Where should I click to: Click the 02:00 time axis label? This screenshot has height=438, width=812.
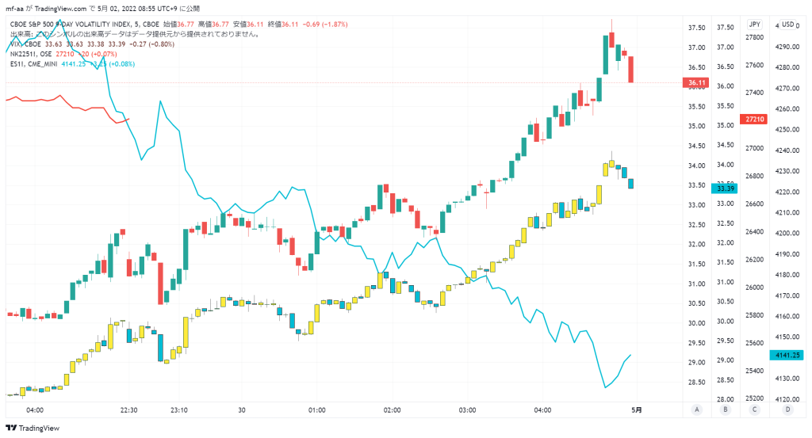click(392, 410)
